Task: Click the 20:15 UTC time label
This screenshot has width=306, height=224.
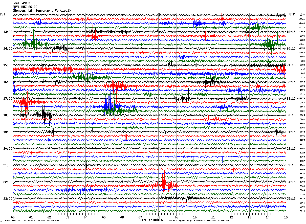Action: tap(291, 49)
